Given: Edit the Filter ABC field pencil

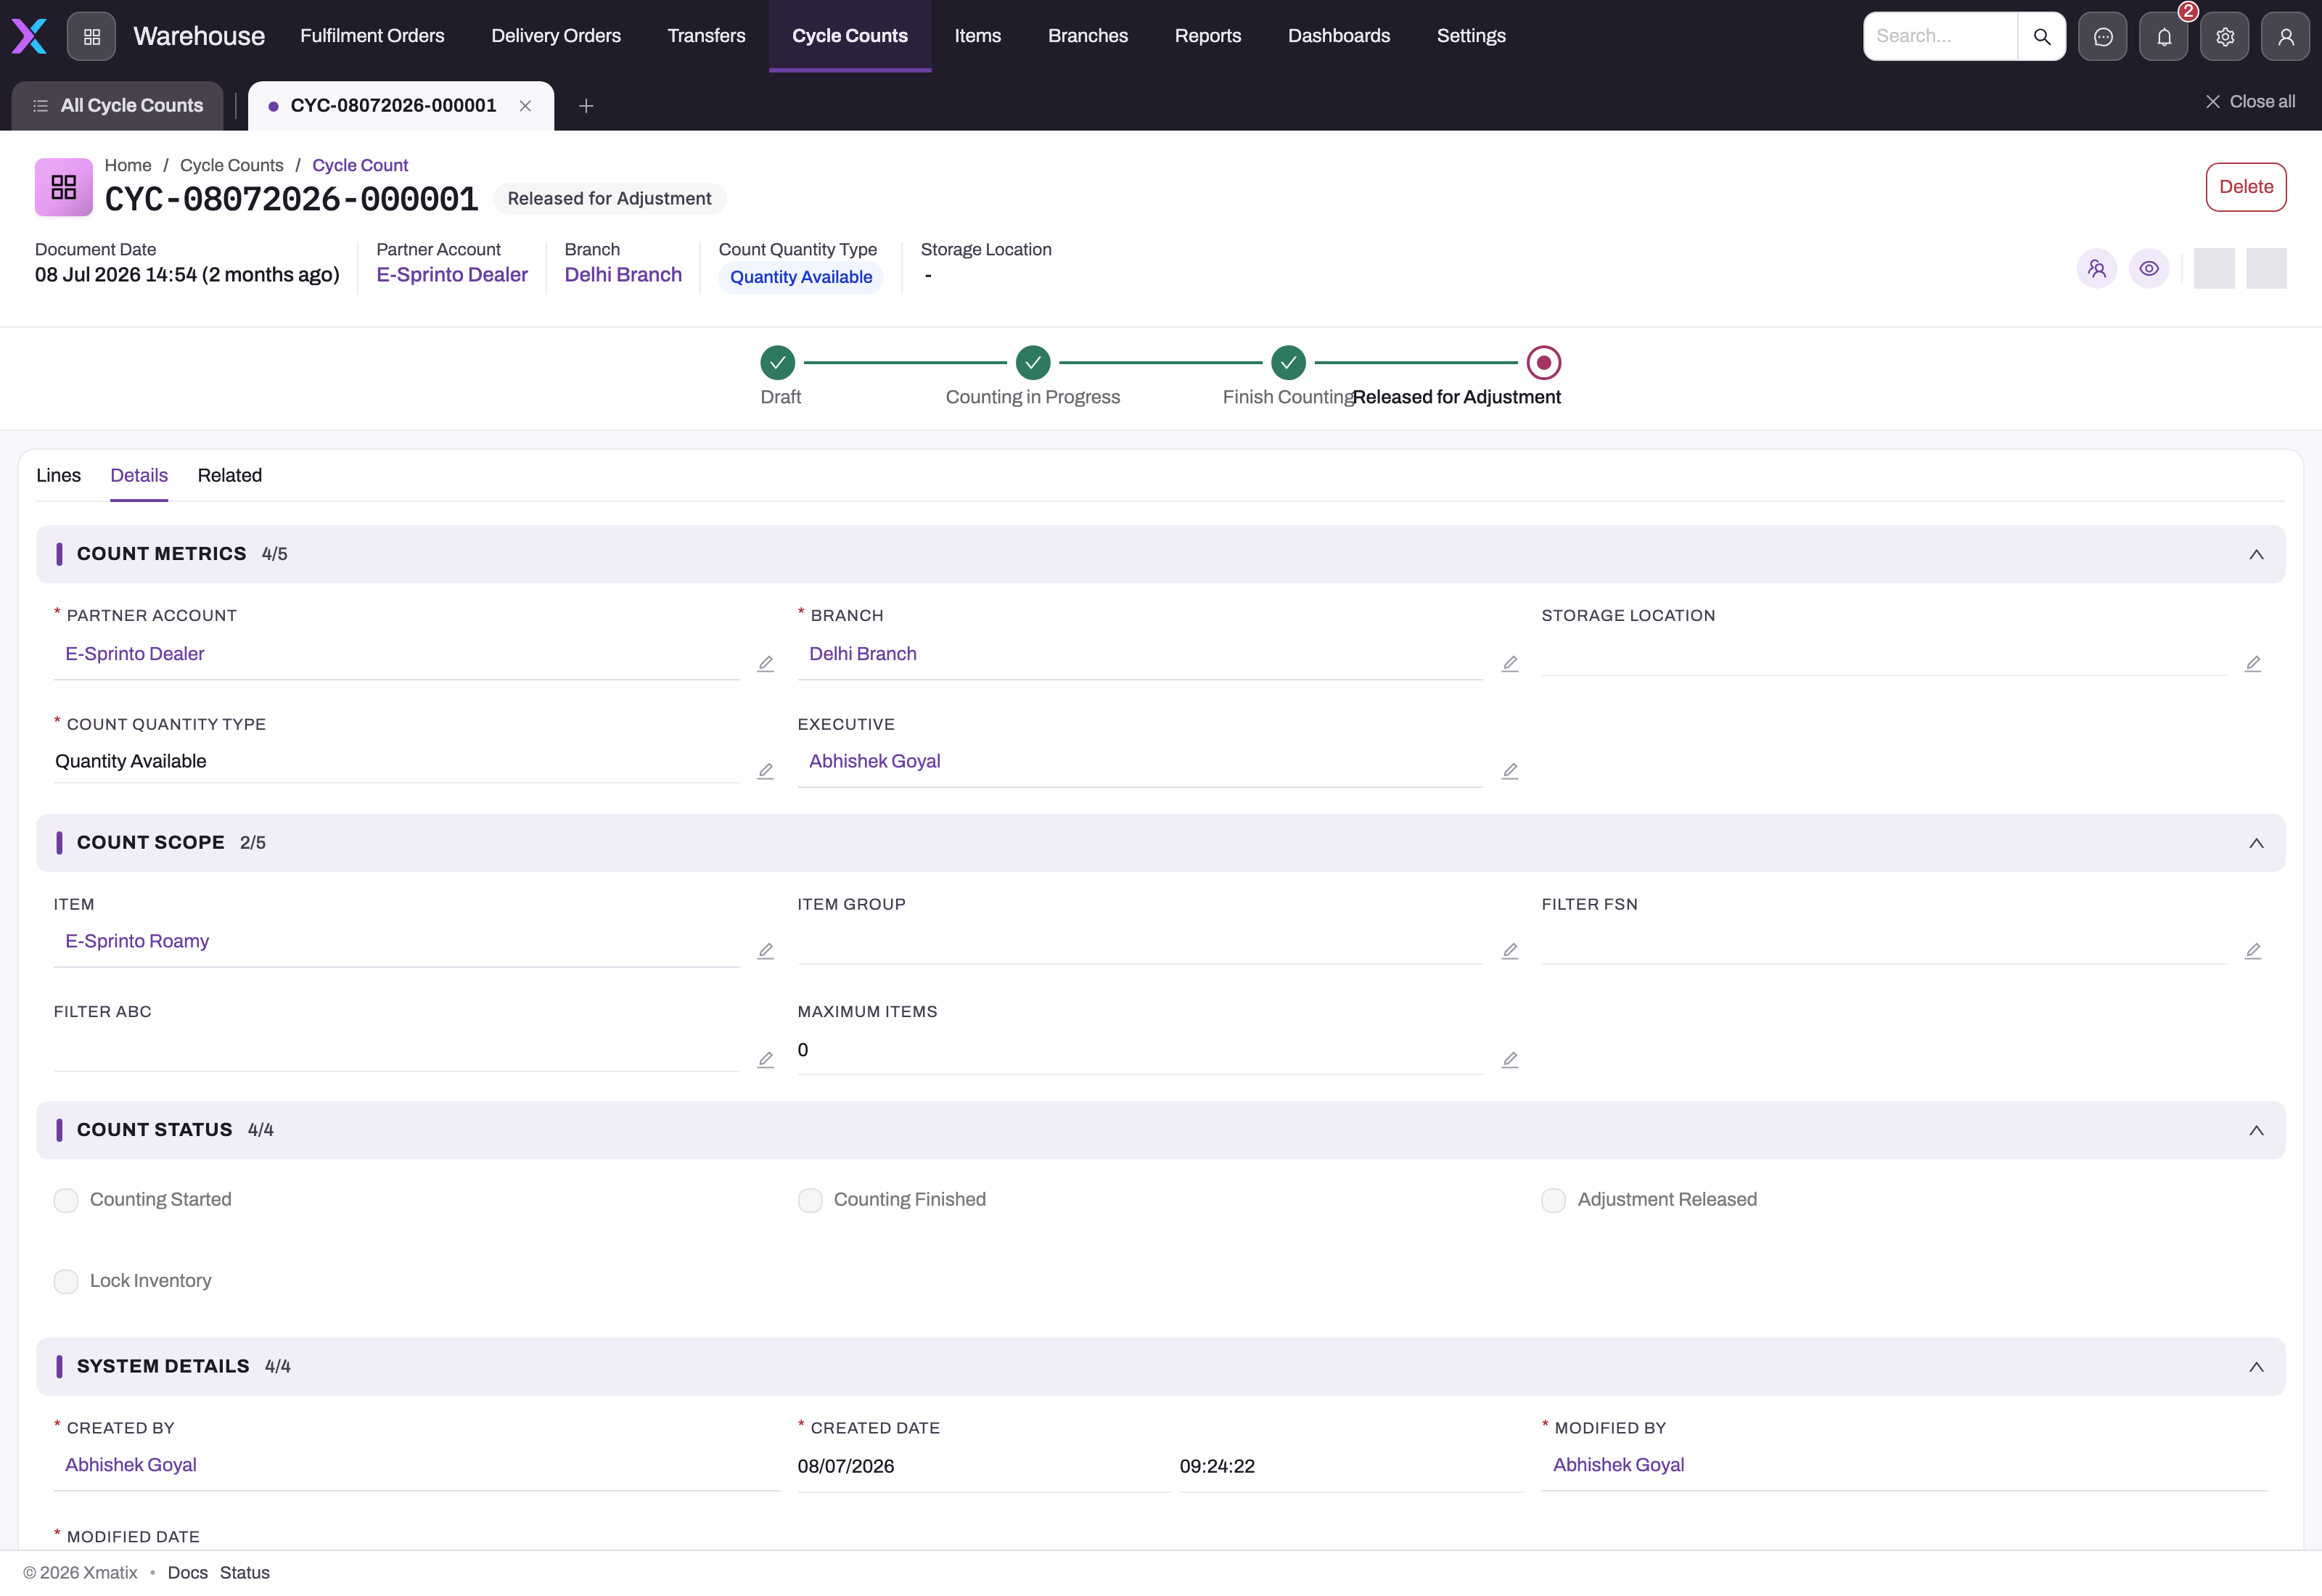Looking at the screenshot, I should (766, 1060).
